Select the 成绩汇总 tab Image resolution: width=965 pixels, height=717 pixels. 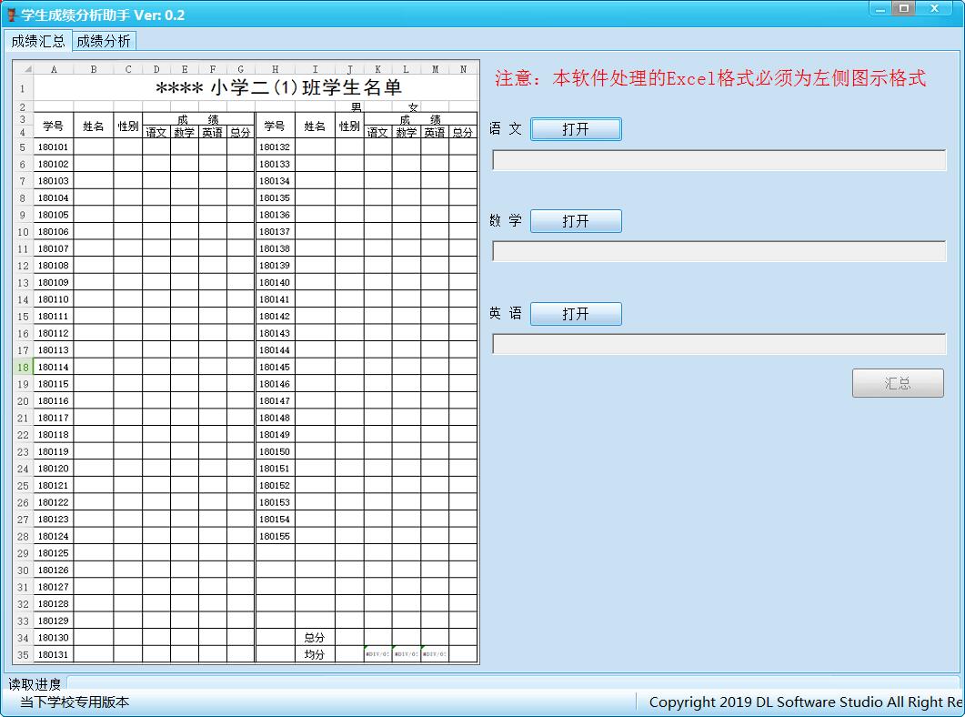37,40
